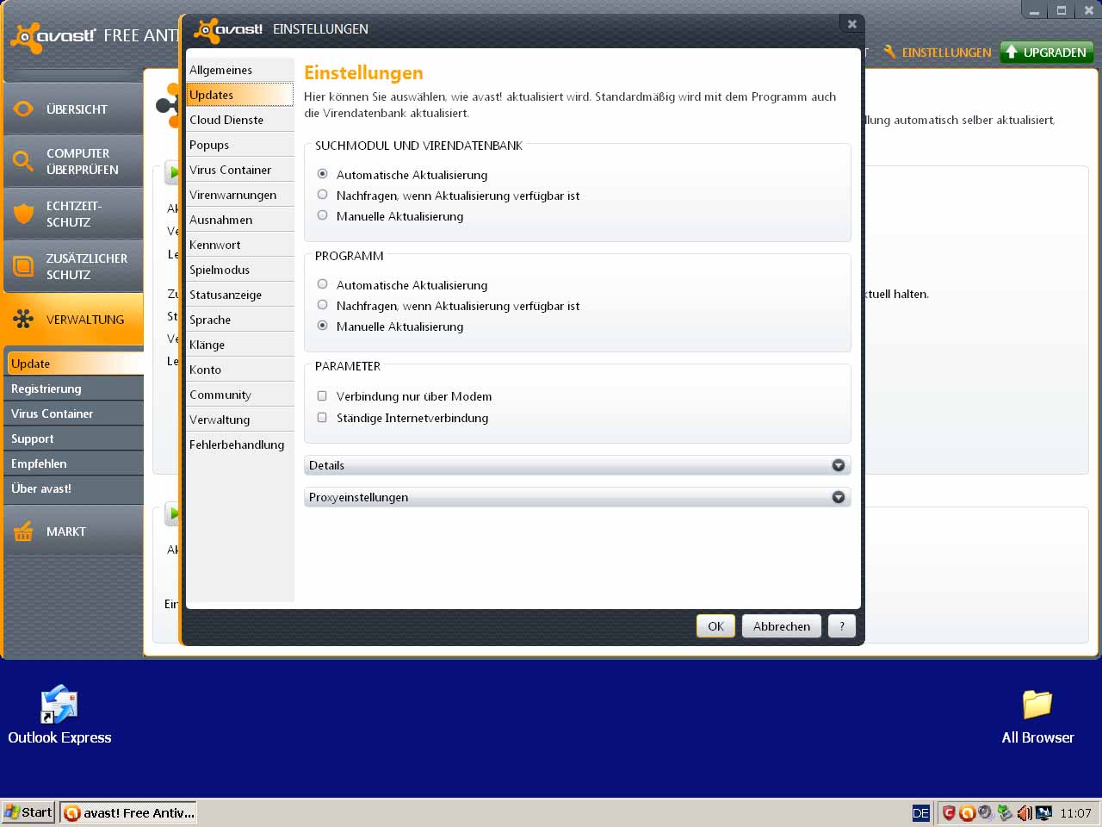Enable Verbindung nur über Modem checkbox
The height and width of the screenshot is (827, 1102).
[x=322, y=396]
